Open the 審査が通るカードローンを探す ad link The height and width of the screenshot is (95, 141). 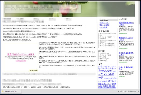(x=21, y=54)
